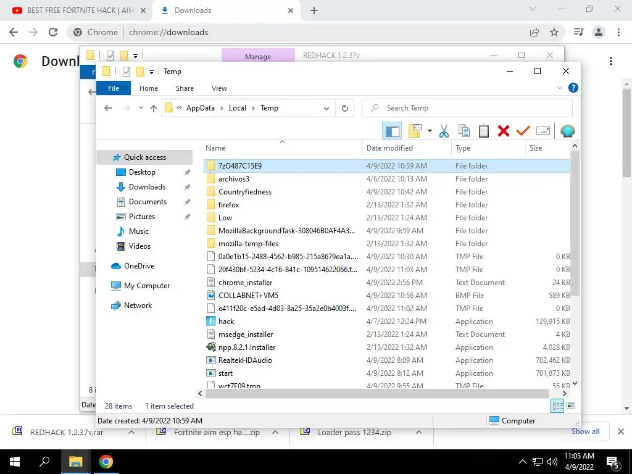
Task: Click the shell globe toolbar icon
Action: coord(568,131)
